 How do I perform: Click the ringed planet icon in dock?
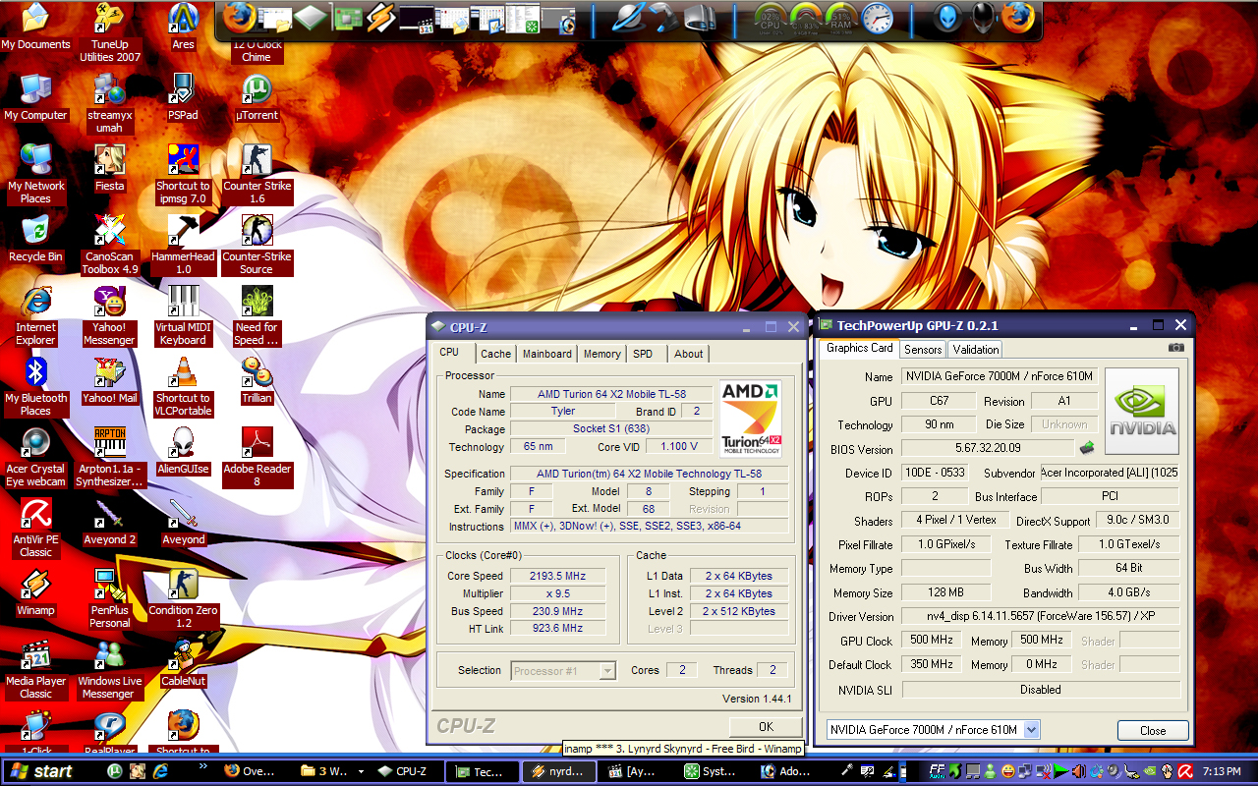pyautogui.click(x=630, y=18)
